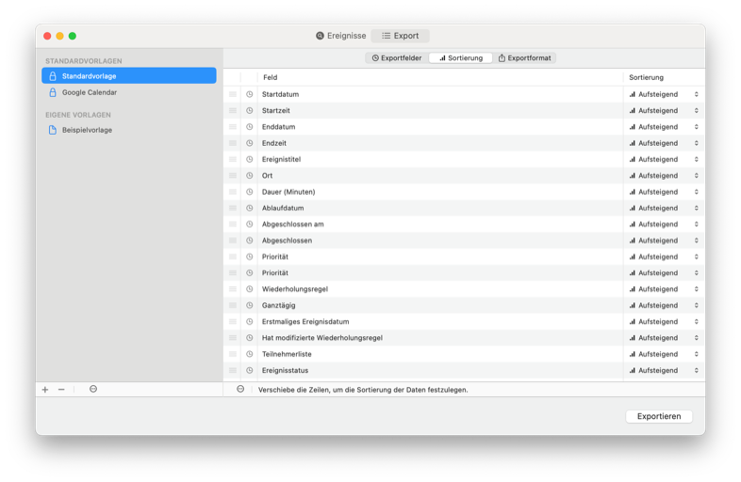The height and width of the screenshot is (482, 741).
Task: Open the sort order dropdown for Startzeit
Action: [x=664, y=110]
